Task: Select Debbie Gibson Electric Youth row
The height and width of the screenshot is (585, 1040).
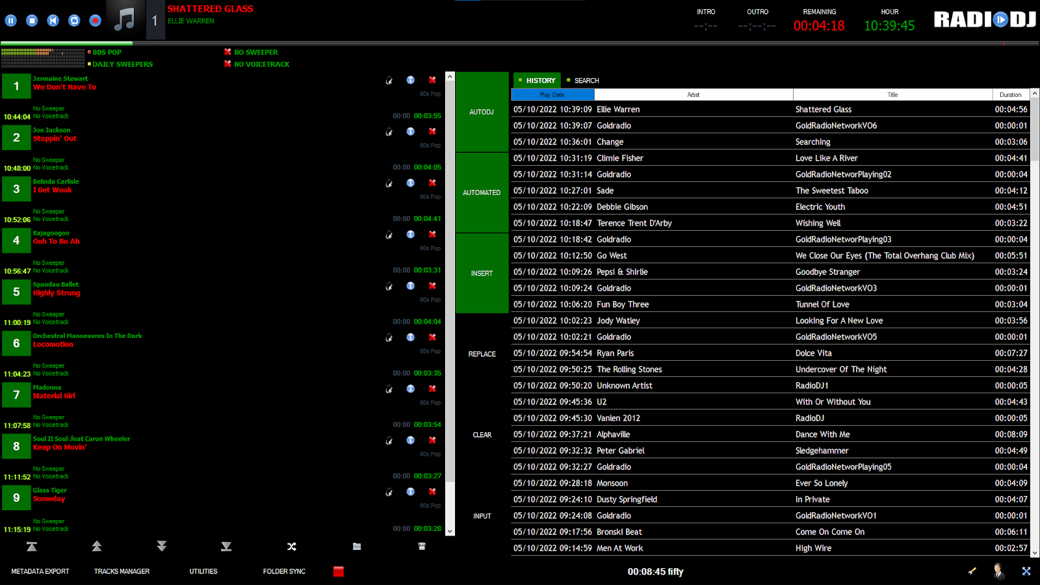Action: (x=770, y=207)
